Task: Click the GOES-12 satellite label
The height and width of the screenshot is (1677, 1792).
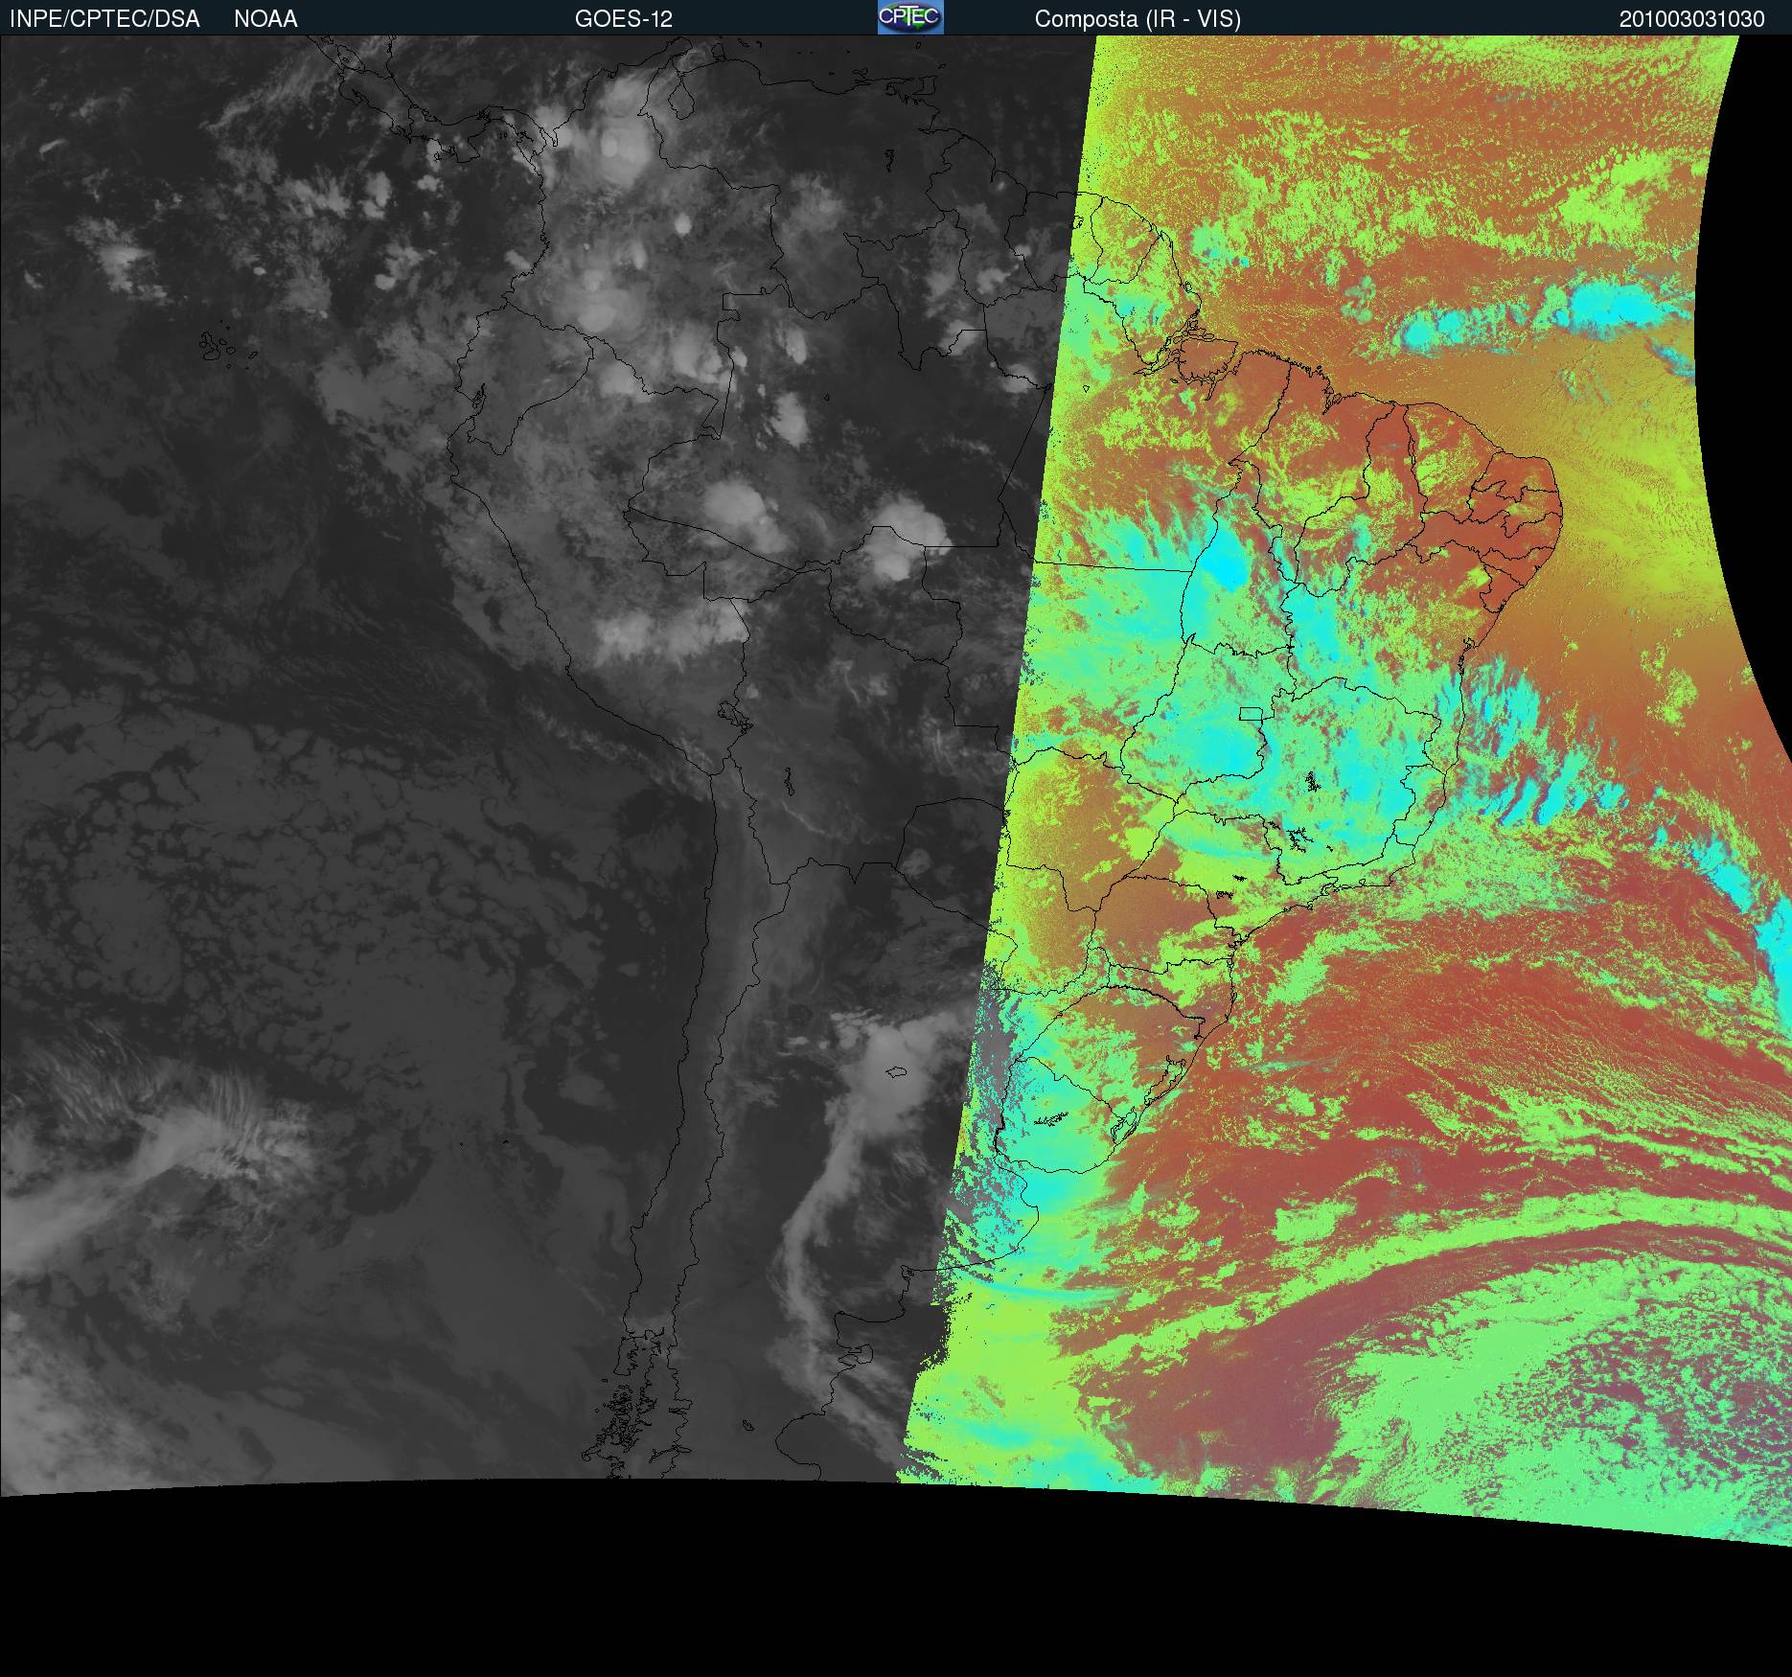Action: point(624,19)
